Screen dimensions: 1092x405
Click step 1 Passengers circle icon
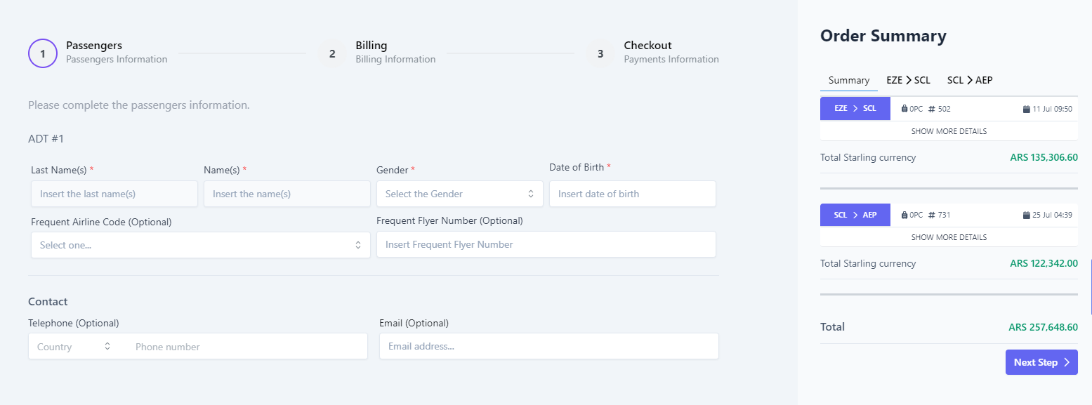tap(43, 53)
